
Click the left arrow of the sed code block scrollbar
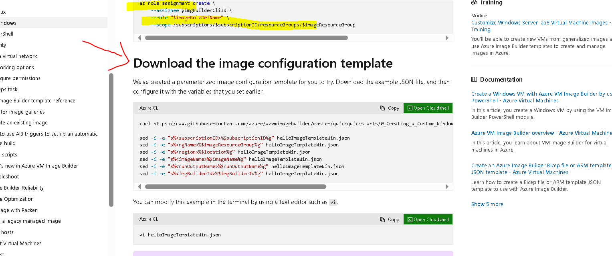pyautogui.click(x=139, y=186)
